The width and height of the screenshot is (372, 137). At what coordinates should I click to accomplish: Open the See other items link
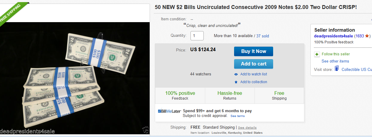(335, 61)
